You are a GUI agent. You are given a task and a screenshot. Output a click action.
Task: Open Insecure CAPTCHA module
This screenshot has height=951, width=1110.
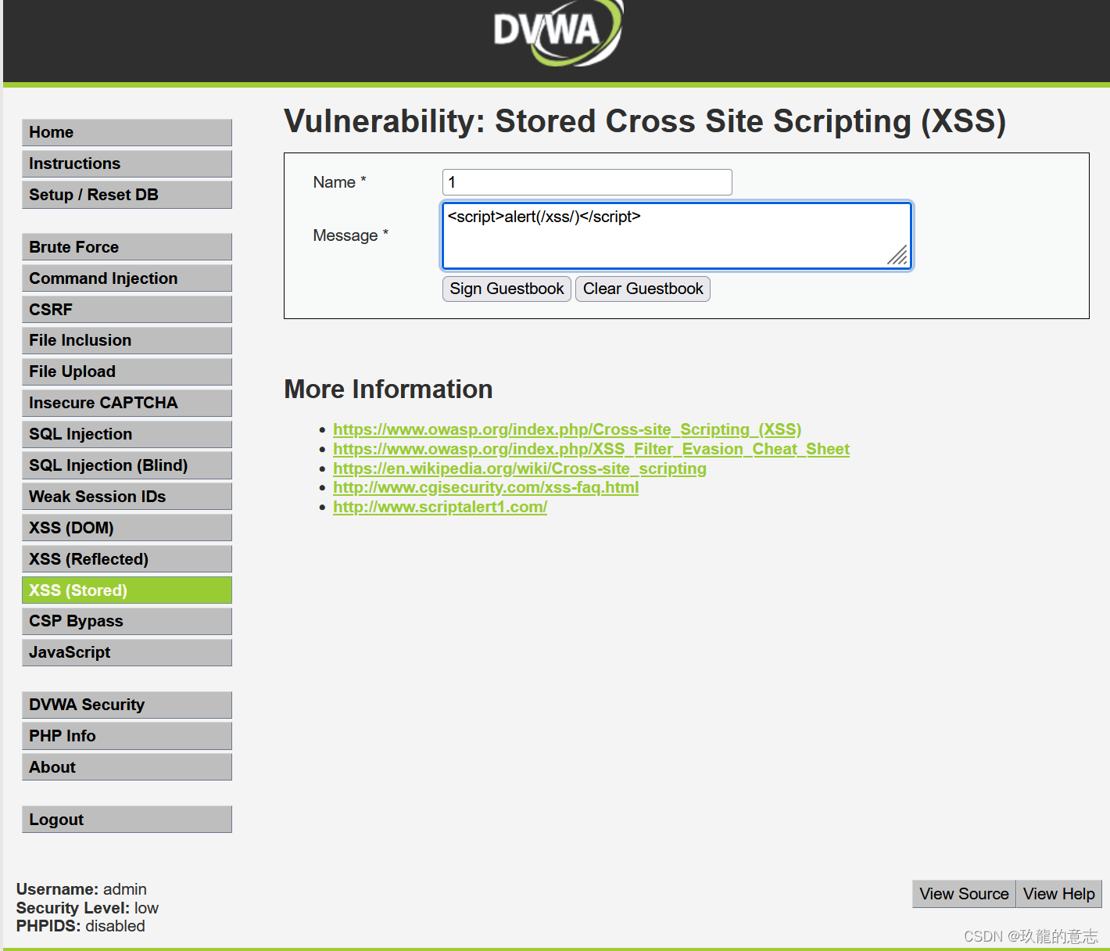coord(127,403)
